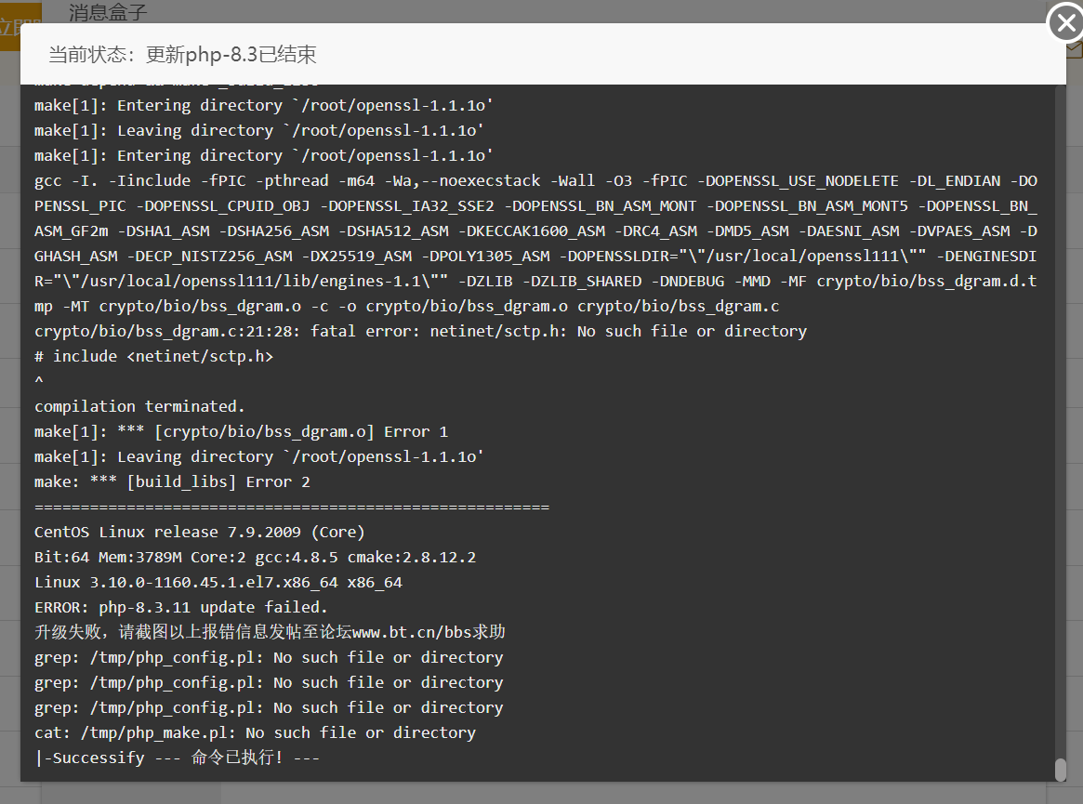The width and height of the screenshot is (1083, 804).
Task: Click the 当前状态 更新php-8.3已结束 status header
Action: coord(182,55)
